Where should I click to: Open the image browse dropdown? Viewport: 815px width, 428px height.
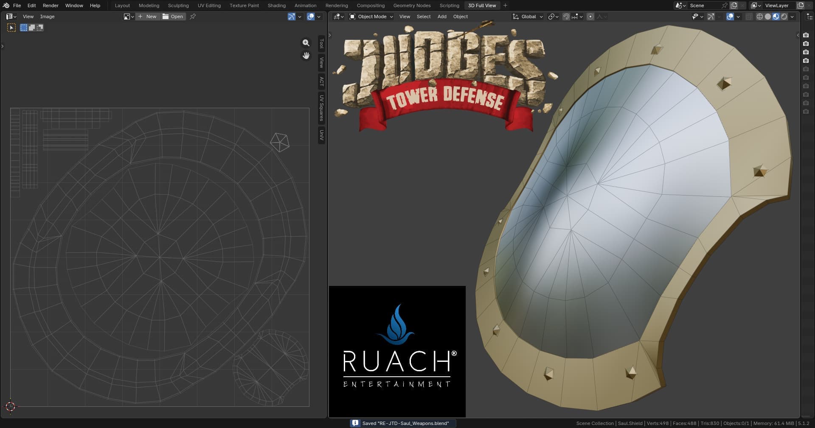click(129, 17)
